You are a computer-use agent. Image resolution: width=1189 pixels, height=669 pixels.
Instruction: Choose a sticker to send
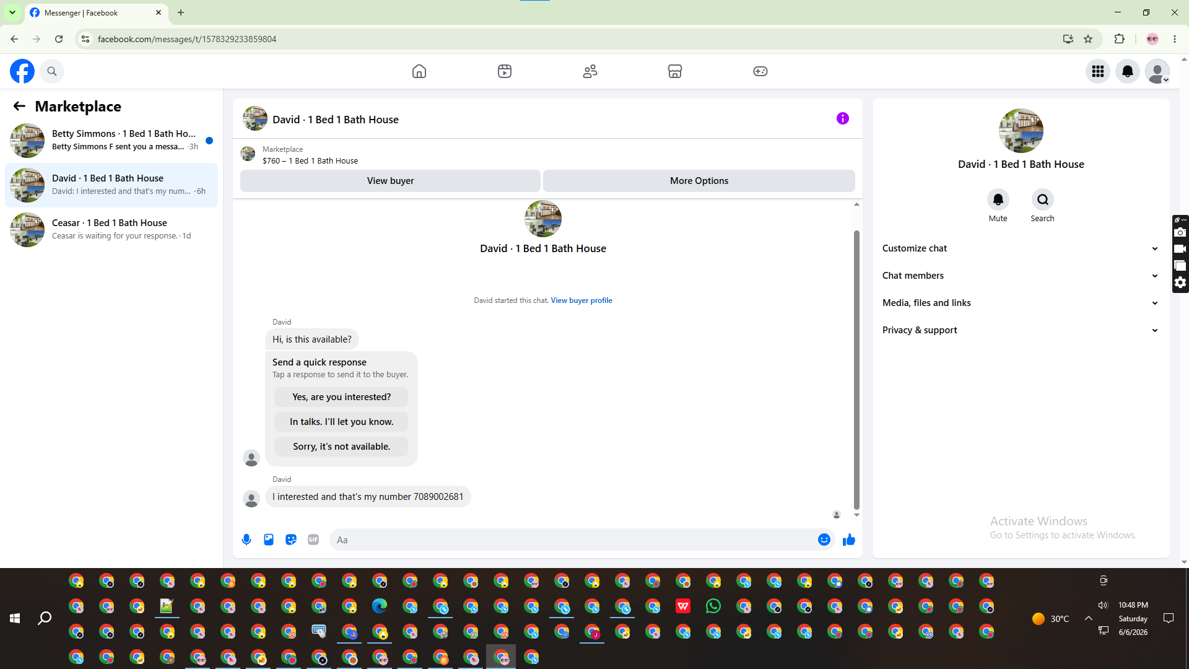(x=291, y=540)
